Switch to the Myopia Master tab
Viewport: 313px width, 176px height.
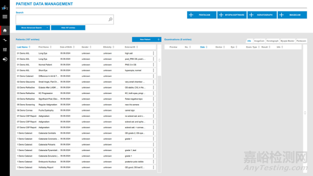[x=287, y=41]
